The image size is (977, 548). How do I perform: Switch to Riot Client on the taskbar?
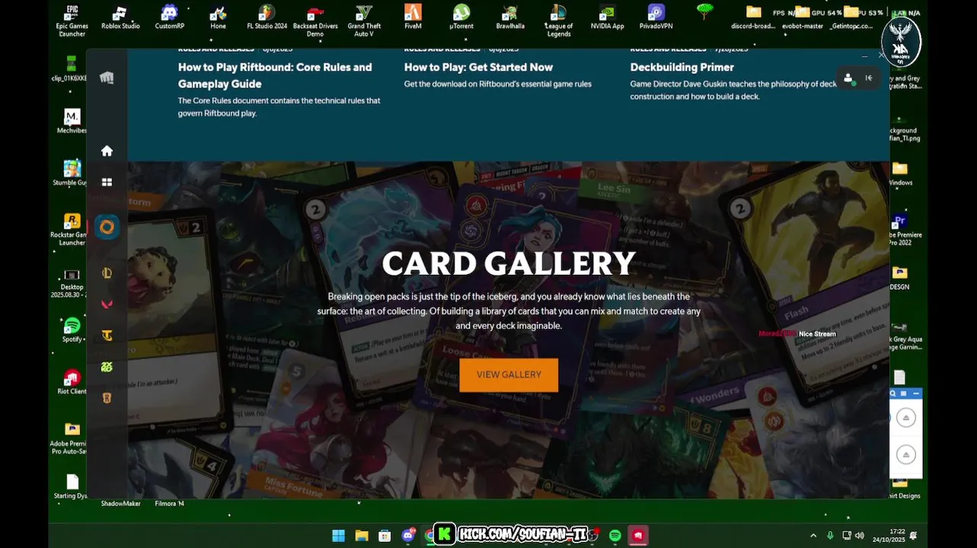point(638,536)
